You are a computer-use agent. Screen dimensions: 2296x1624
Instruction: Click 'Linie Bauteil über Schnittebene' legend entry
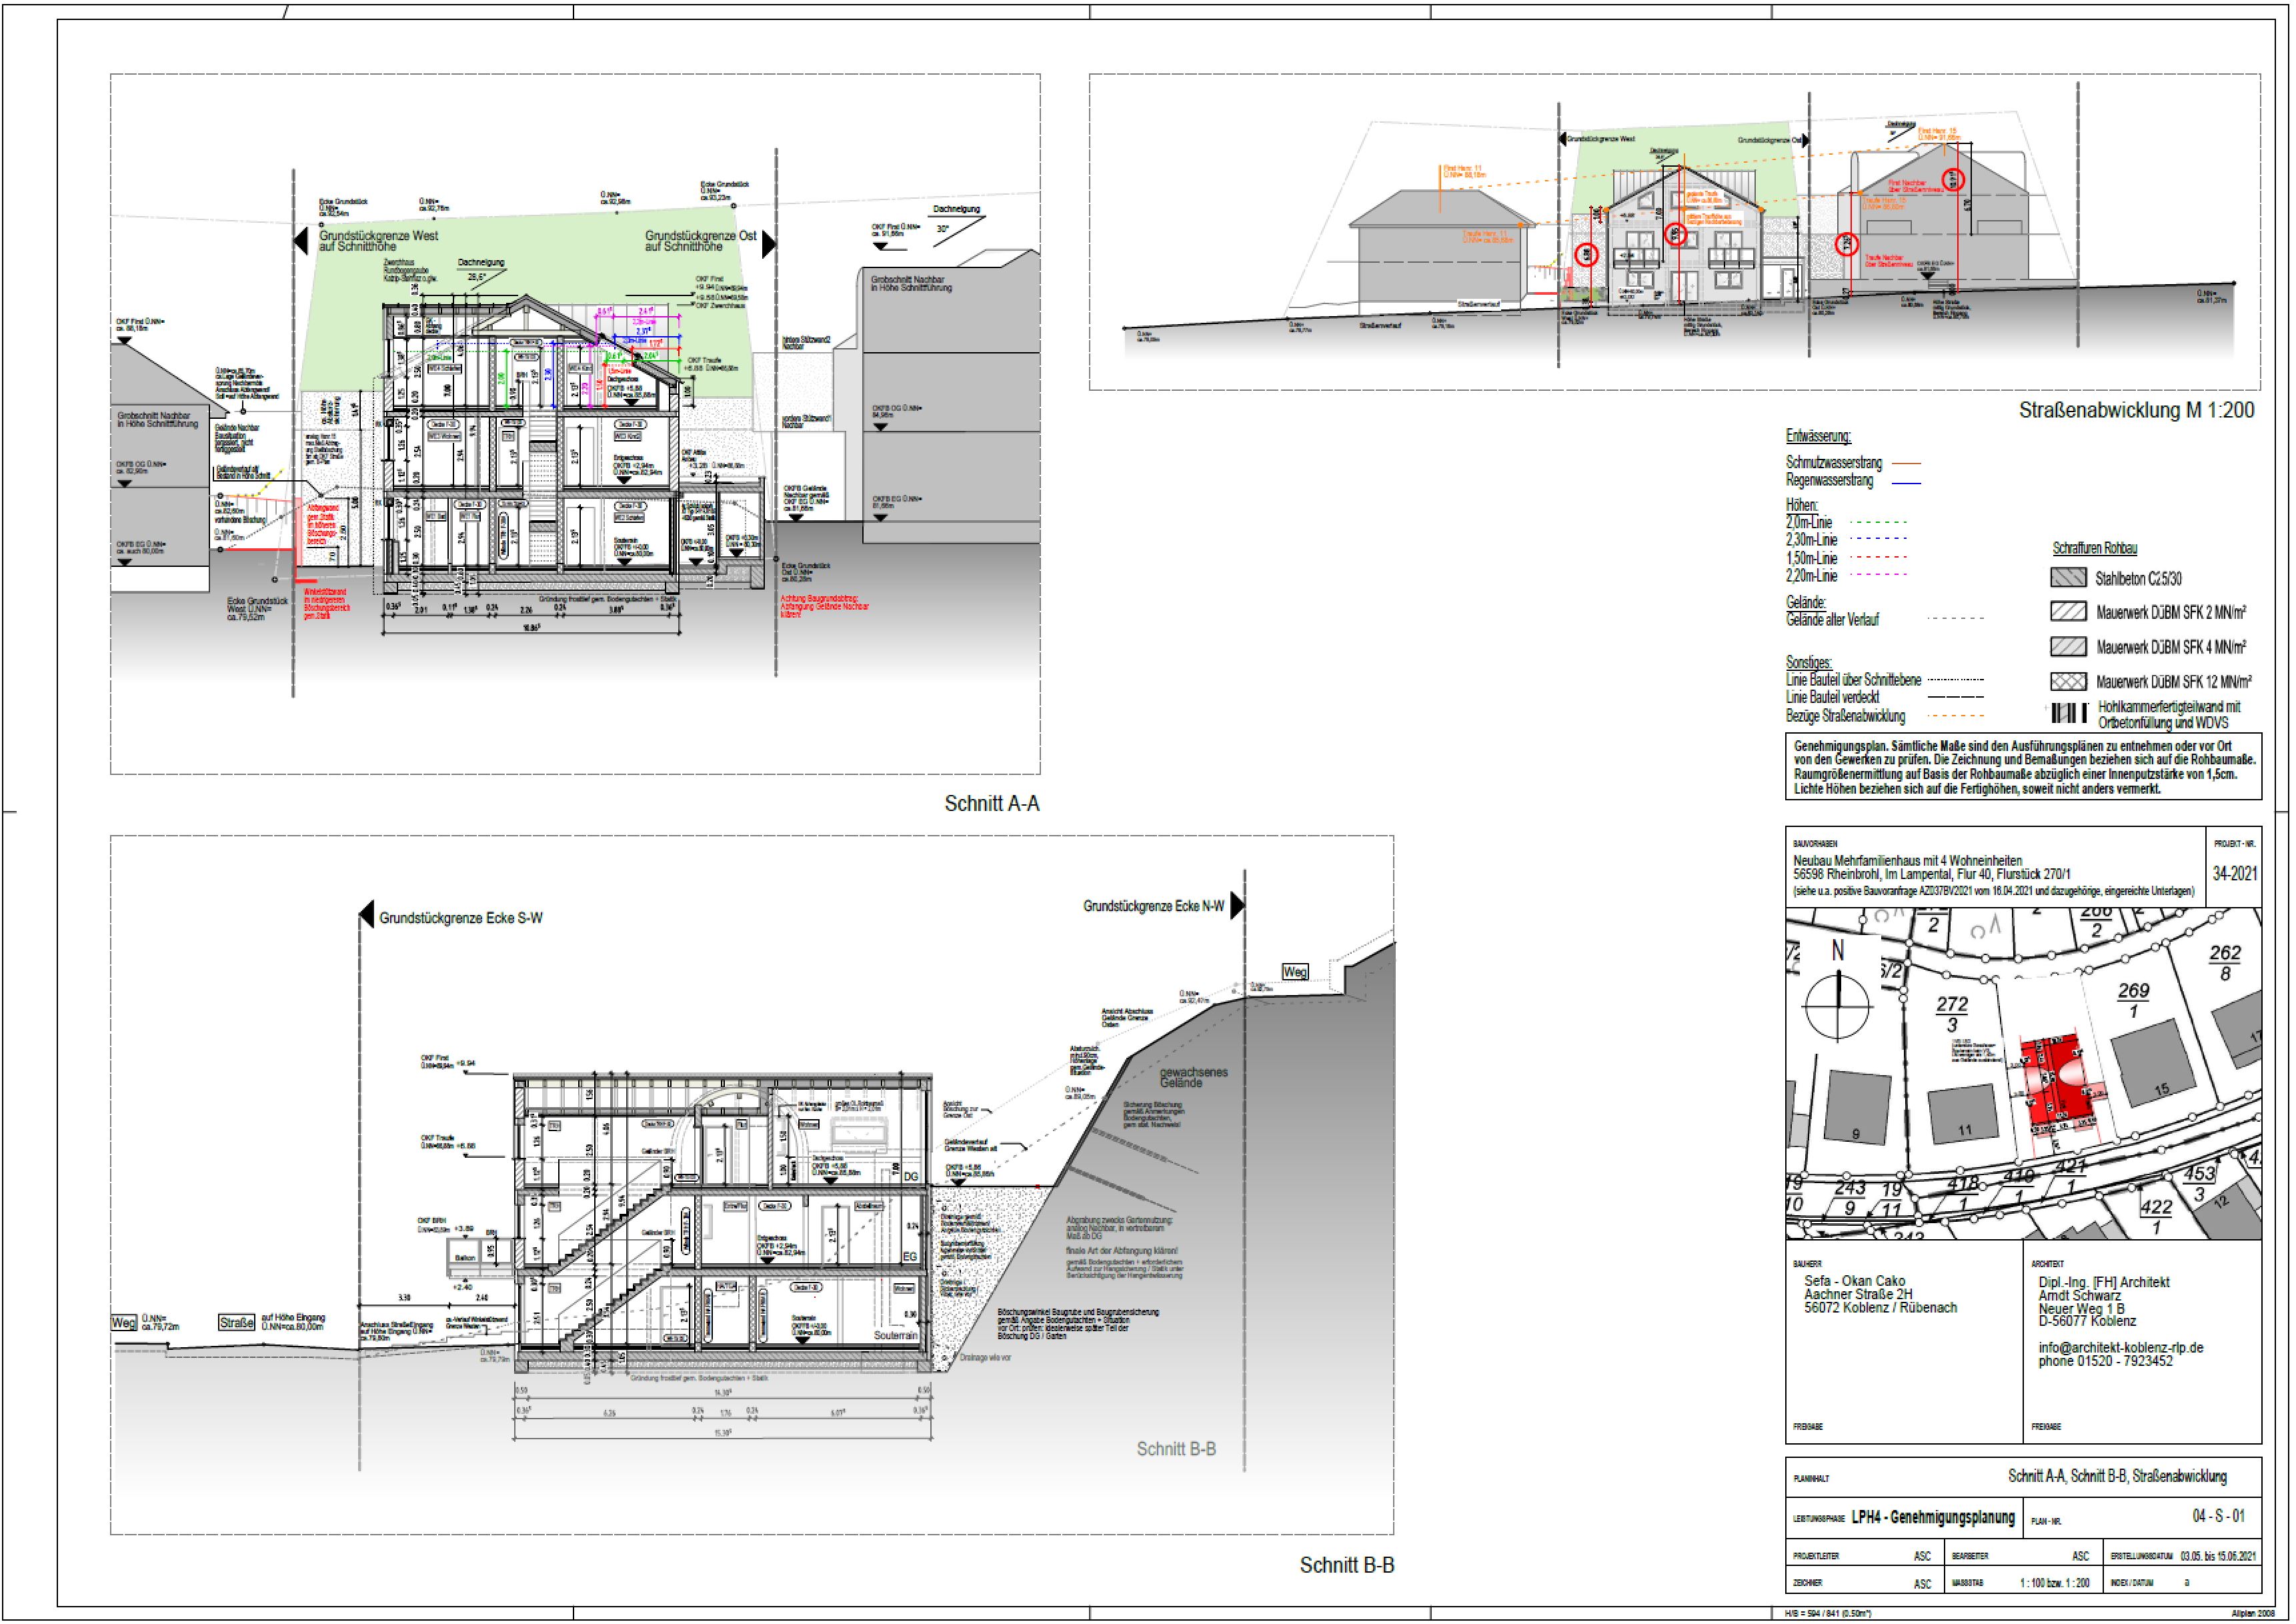click(x=1853, y=680)
